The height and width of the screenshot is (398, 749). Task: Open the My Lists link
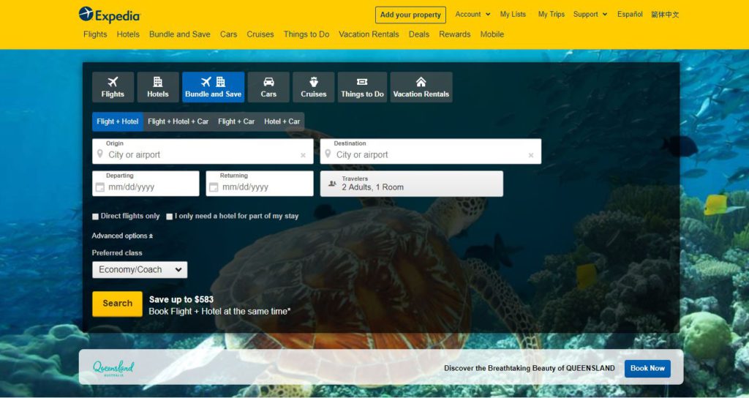pos(513,15)
